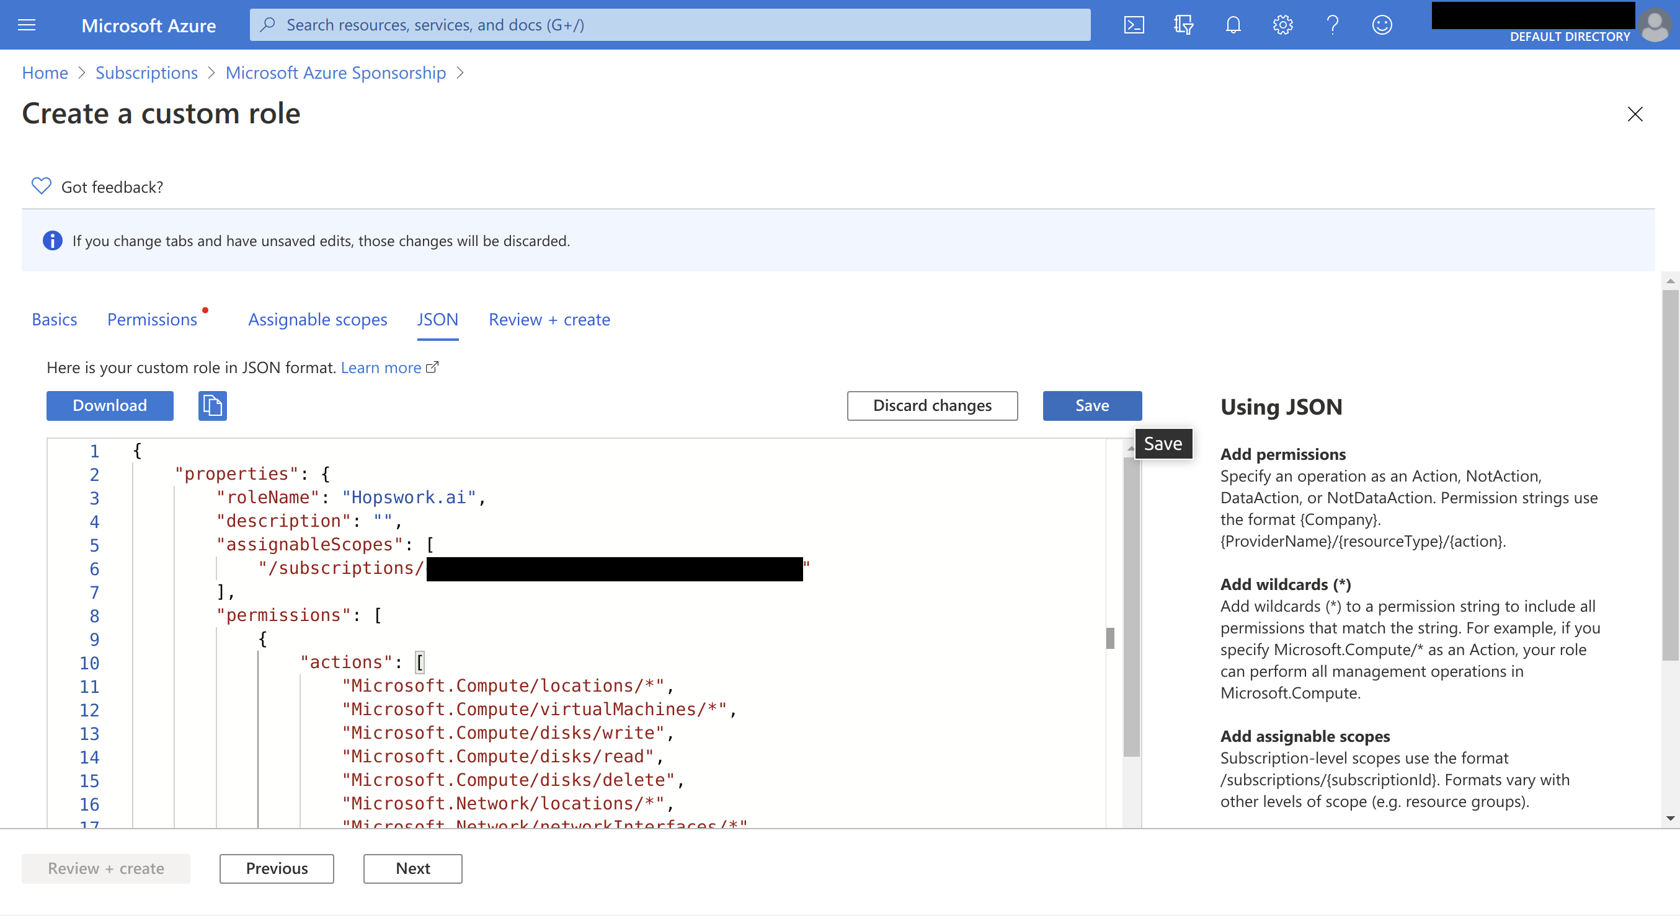The height and width of the screenshot is (916, 1680).
Task: Open account avatar in top right
Action: point(1655,25)
